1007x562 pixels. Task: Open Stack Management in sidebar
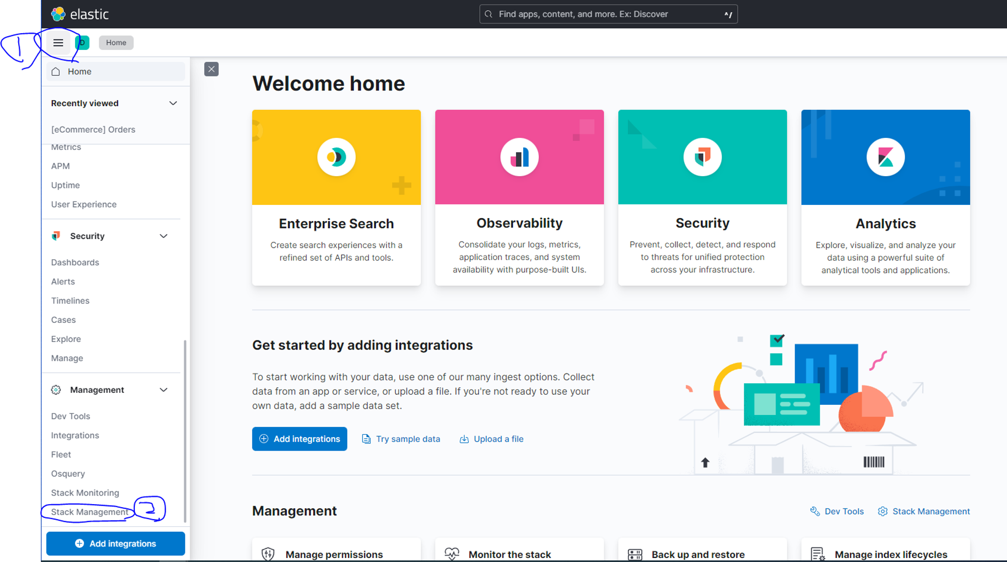click(x=90, y=512)
